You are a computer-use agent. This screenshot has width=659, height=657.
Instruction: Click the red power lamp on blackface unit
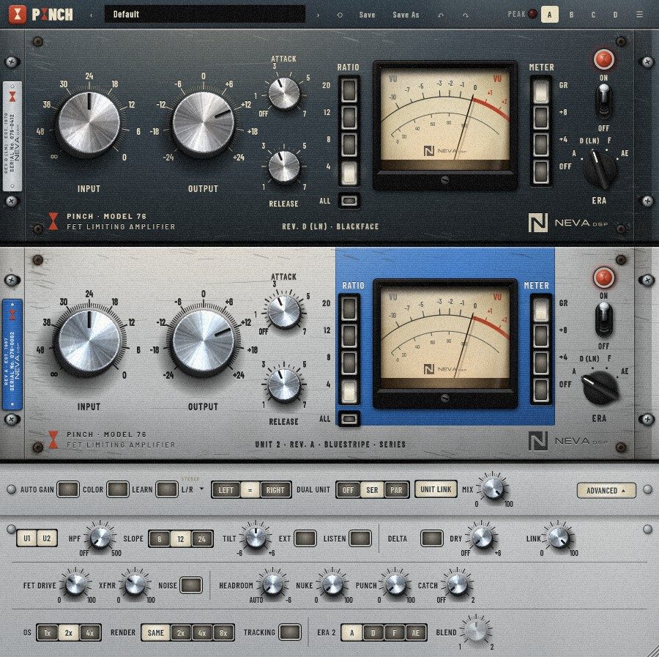click(604, 59)
